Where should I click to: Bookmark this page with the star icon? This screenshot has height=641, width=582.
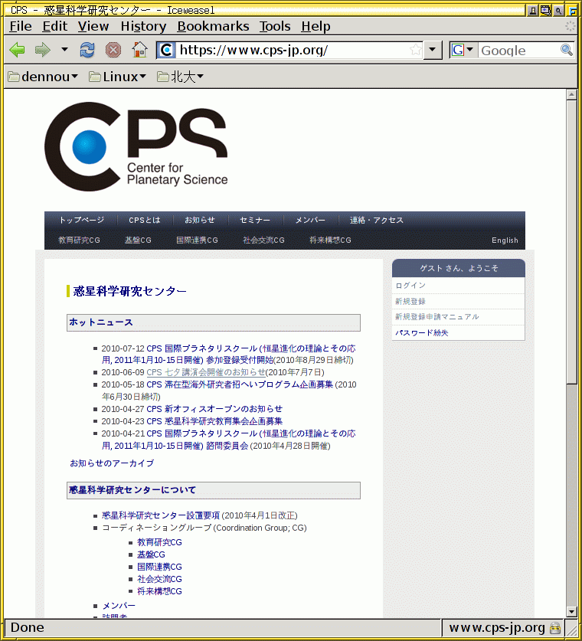(416, 50)
